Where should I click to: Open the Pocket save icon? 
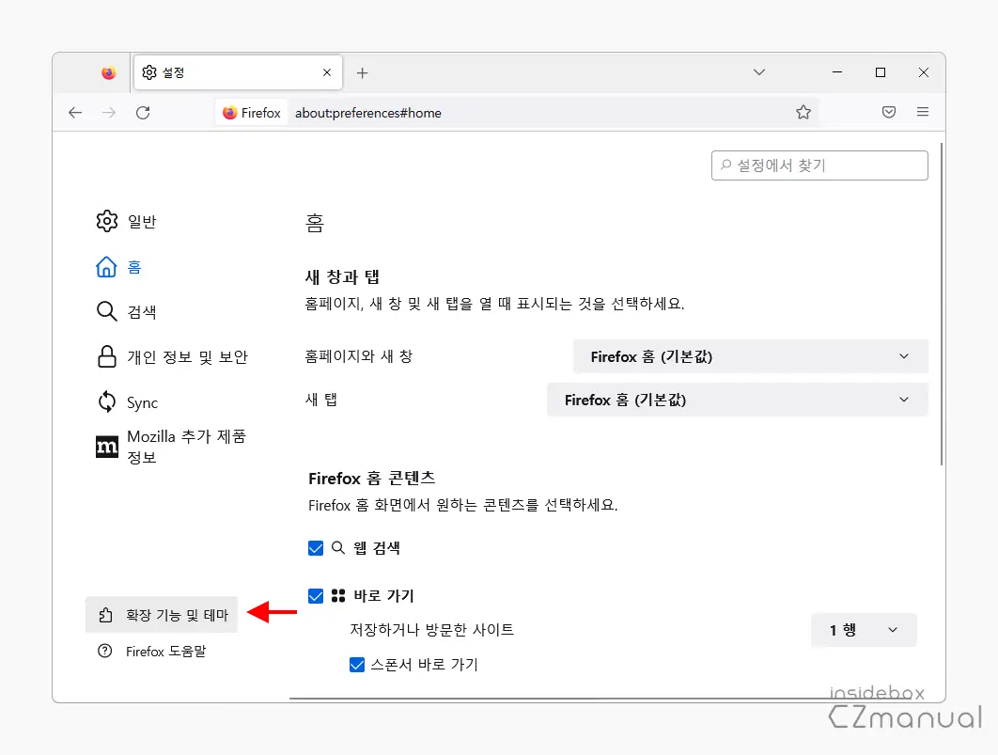point(889,113)
